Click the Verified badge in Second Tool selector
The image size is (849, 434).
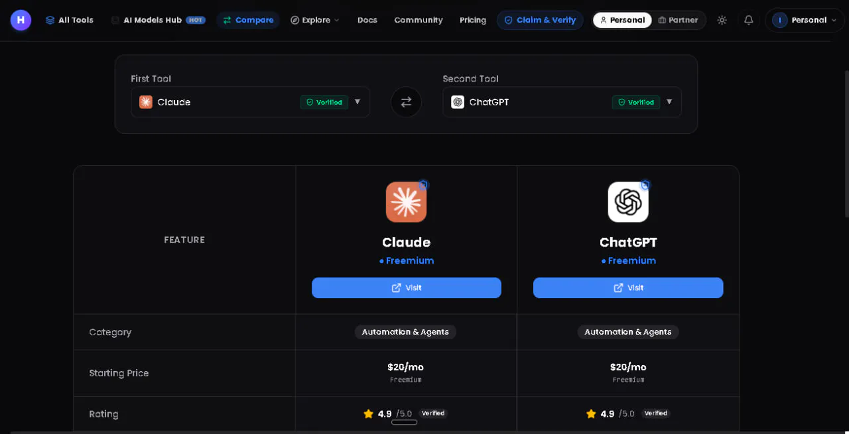click(636, 102)
